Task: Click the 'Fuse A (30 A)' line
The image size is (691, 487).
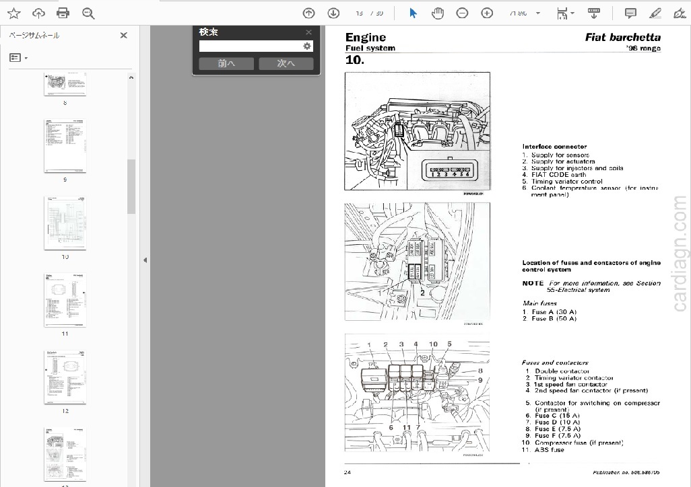Action: click(x=550, y=312)
